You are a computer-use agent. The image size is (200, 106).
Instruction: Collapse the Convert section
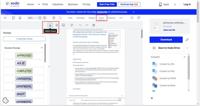click(x=184, y=57)
